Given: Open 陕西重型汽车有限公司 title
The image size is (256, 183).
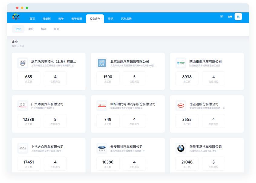Looking at the screenshot, I should tap(205, 61).
